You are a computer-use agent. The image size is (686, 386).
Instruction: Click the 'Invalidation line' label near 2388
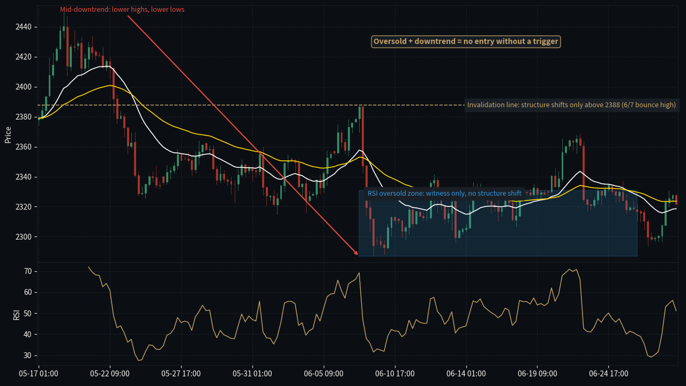pyautogui.click(x=571, y=105)
